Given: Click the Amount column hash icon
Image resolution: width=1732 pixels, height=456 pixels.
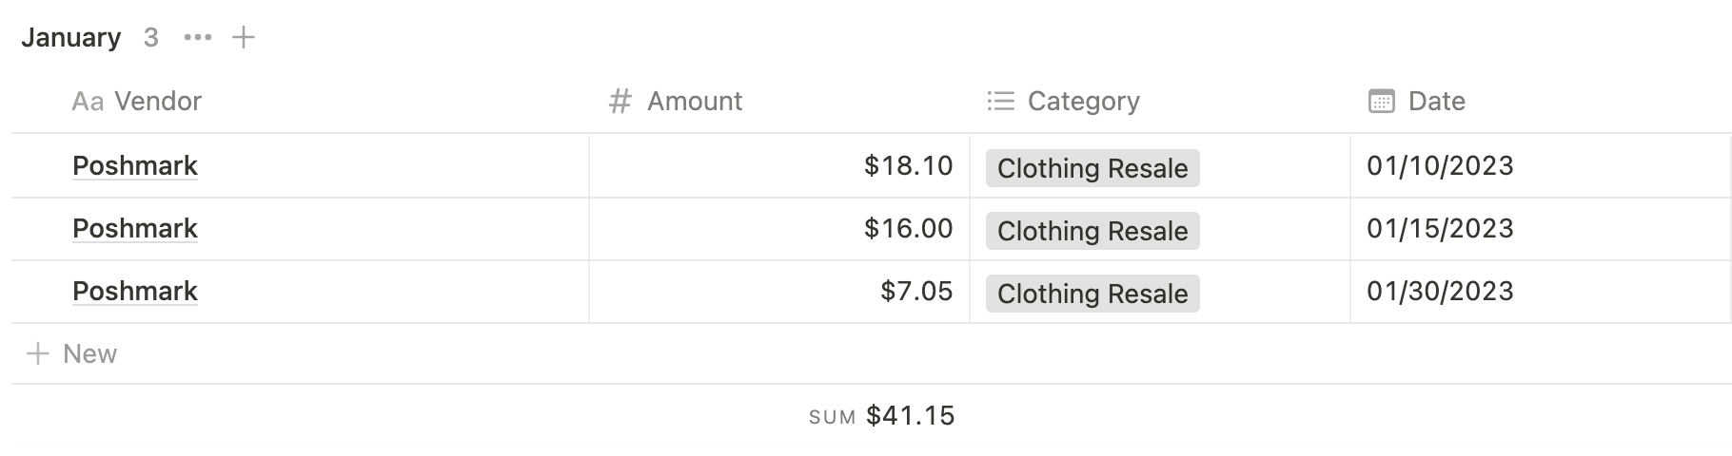Looking at the screenshot, I should (620, 102).
